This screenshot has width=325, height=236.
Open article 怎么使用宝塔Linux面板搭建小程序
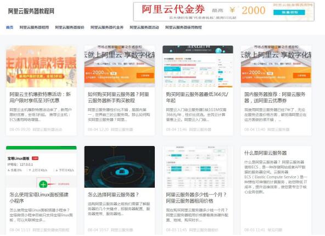(x=39, y=198)
